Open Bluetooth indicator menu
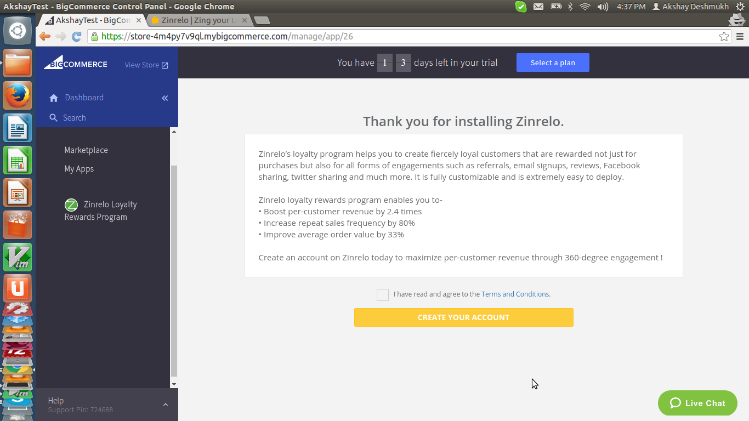 point(570,7)
